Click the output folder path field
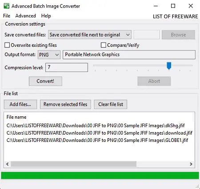This screenshot has width=200, height=189. pyautogui.click(x=147, y=35)
